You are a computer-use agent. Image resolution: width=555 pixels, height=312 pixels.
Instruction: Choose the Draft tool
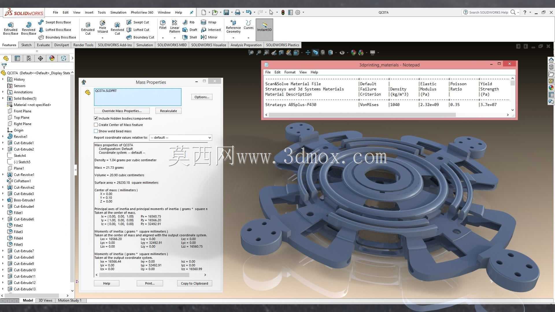190,30
